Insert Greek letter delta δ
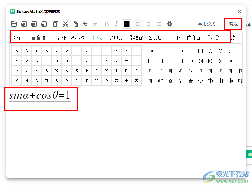Viewport: 252px width, 186px height. [x=47, y=51]
